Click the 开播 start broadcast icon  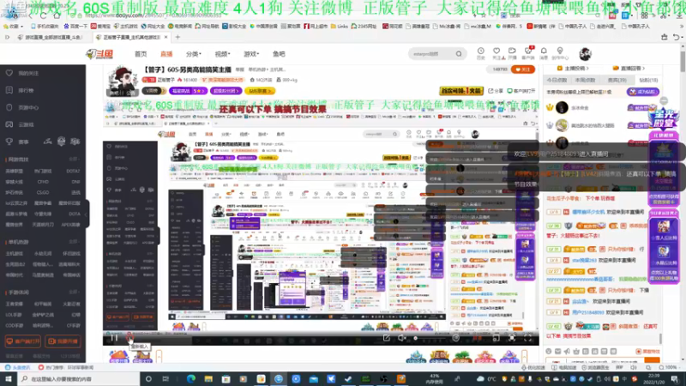tap(512, 53)
